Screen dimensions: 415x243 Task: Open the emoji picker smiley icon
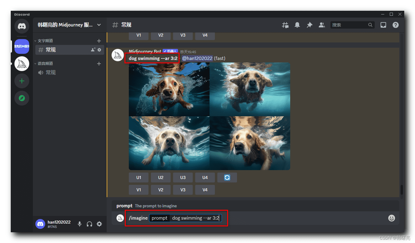point(392,218)
